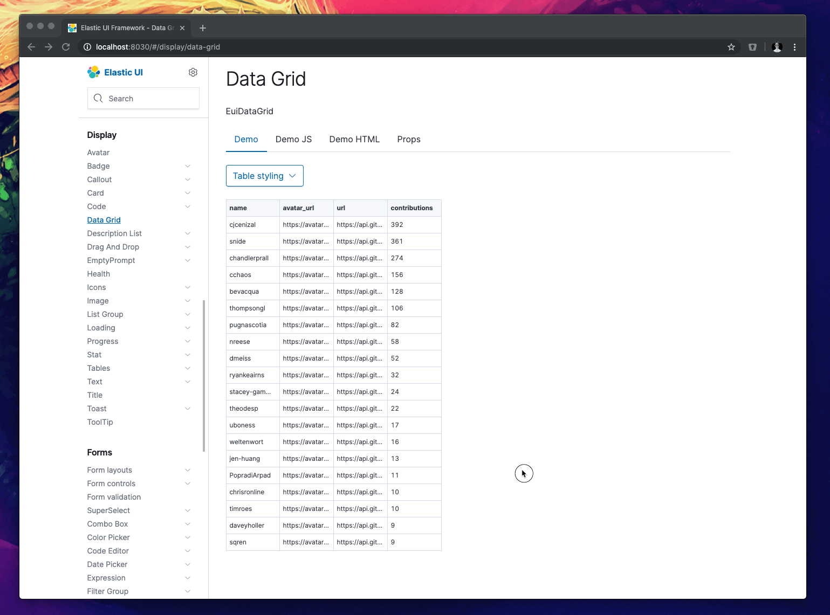
Task: Select the thompsongl name cell
Action: point(253,308)
